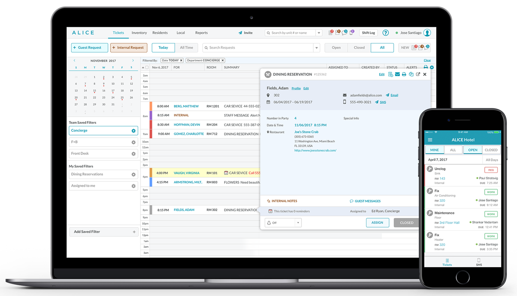Switch phone list to MINE

coord(435,150)
